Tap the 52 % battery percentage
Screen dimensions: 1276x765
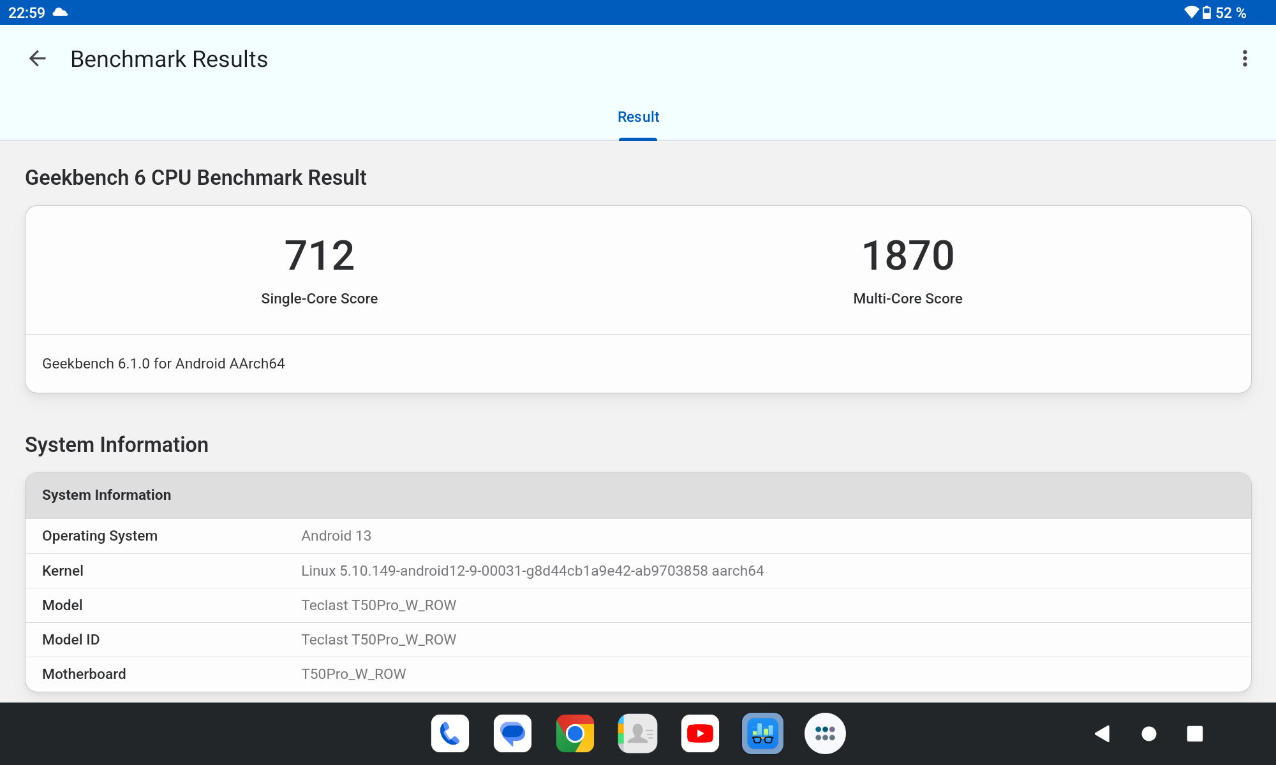click(1231, 13)
